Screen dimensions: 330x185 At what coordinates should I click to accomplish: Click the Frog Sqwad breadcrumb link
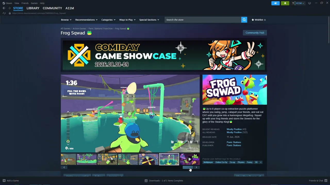tap(122, 29)
